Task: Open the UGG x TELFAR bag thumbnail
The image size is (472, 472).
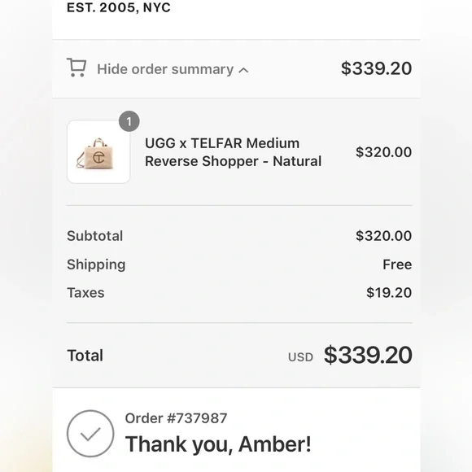Action: point(98,151)
